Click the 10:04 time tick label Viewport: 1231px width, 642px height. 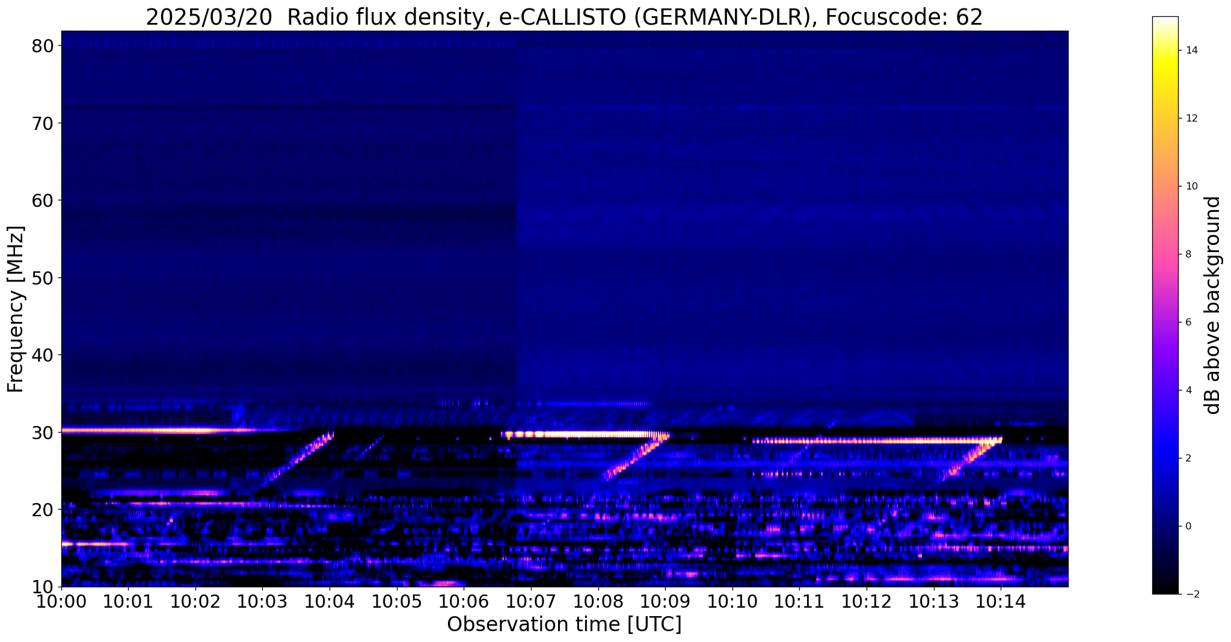click(x=330, y=601)
